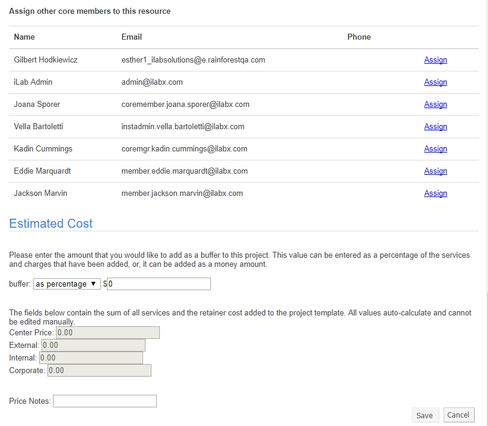Click the External price field
488x426 pixels.
pyautogui.click(x=93, y=345)
